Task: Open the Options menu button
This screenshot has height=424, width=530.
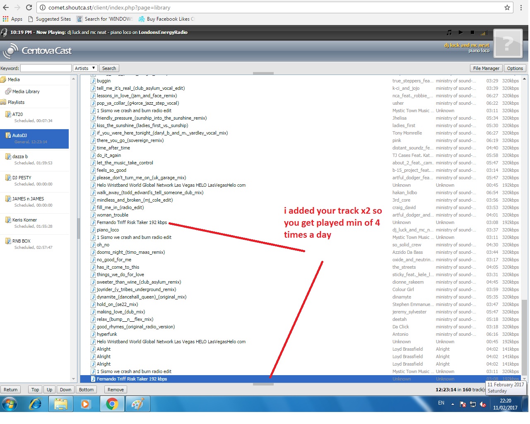Action: coord(515,68)
